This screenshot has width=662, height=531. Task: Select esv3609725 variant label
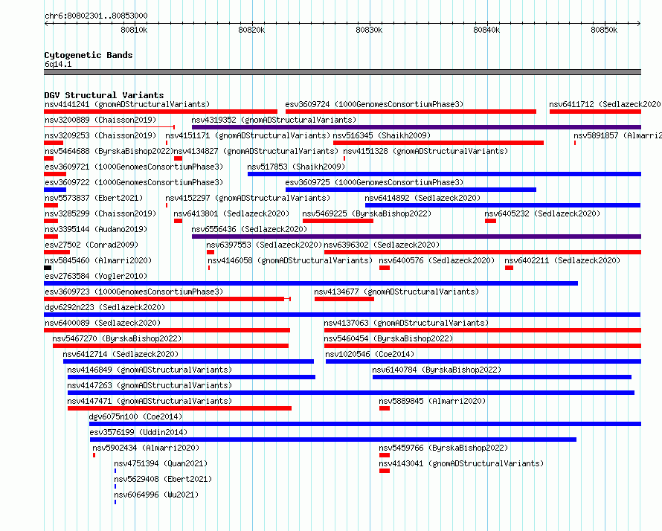click(374, 182)
